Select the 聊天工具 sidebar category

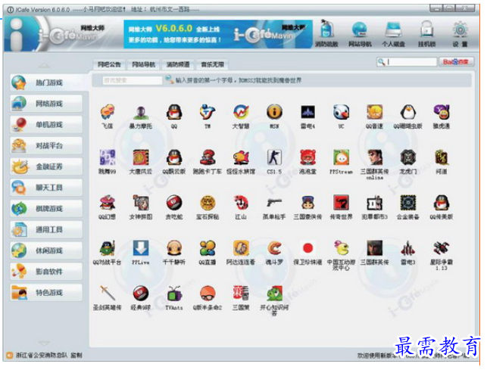pos(47,188)
